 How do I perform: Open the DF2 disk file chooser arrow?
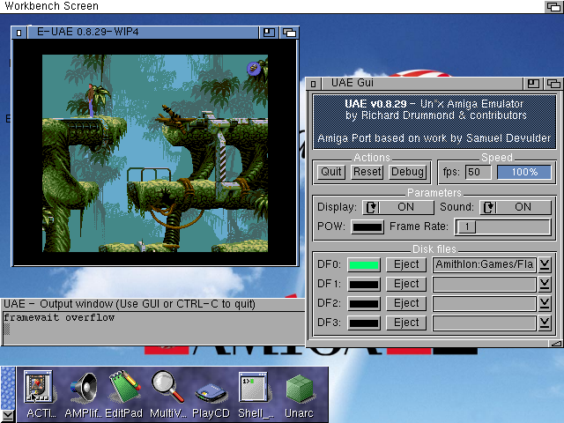545,303
